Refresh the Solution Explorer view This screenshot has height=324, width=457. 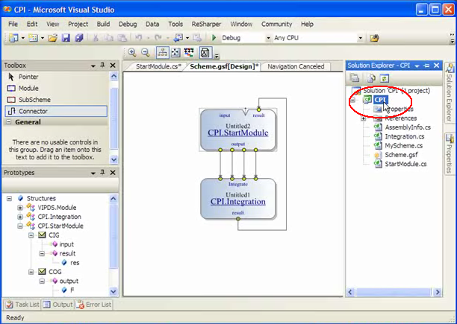point(385,77)
